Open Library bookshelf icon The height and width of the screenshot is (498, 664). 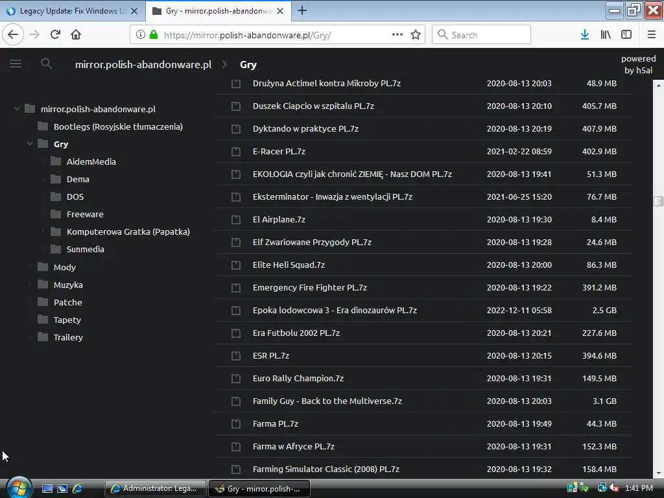606,35
